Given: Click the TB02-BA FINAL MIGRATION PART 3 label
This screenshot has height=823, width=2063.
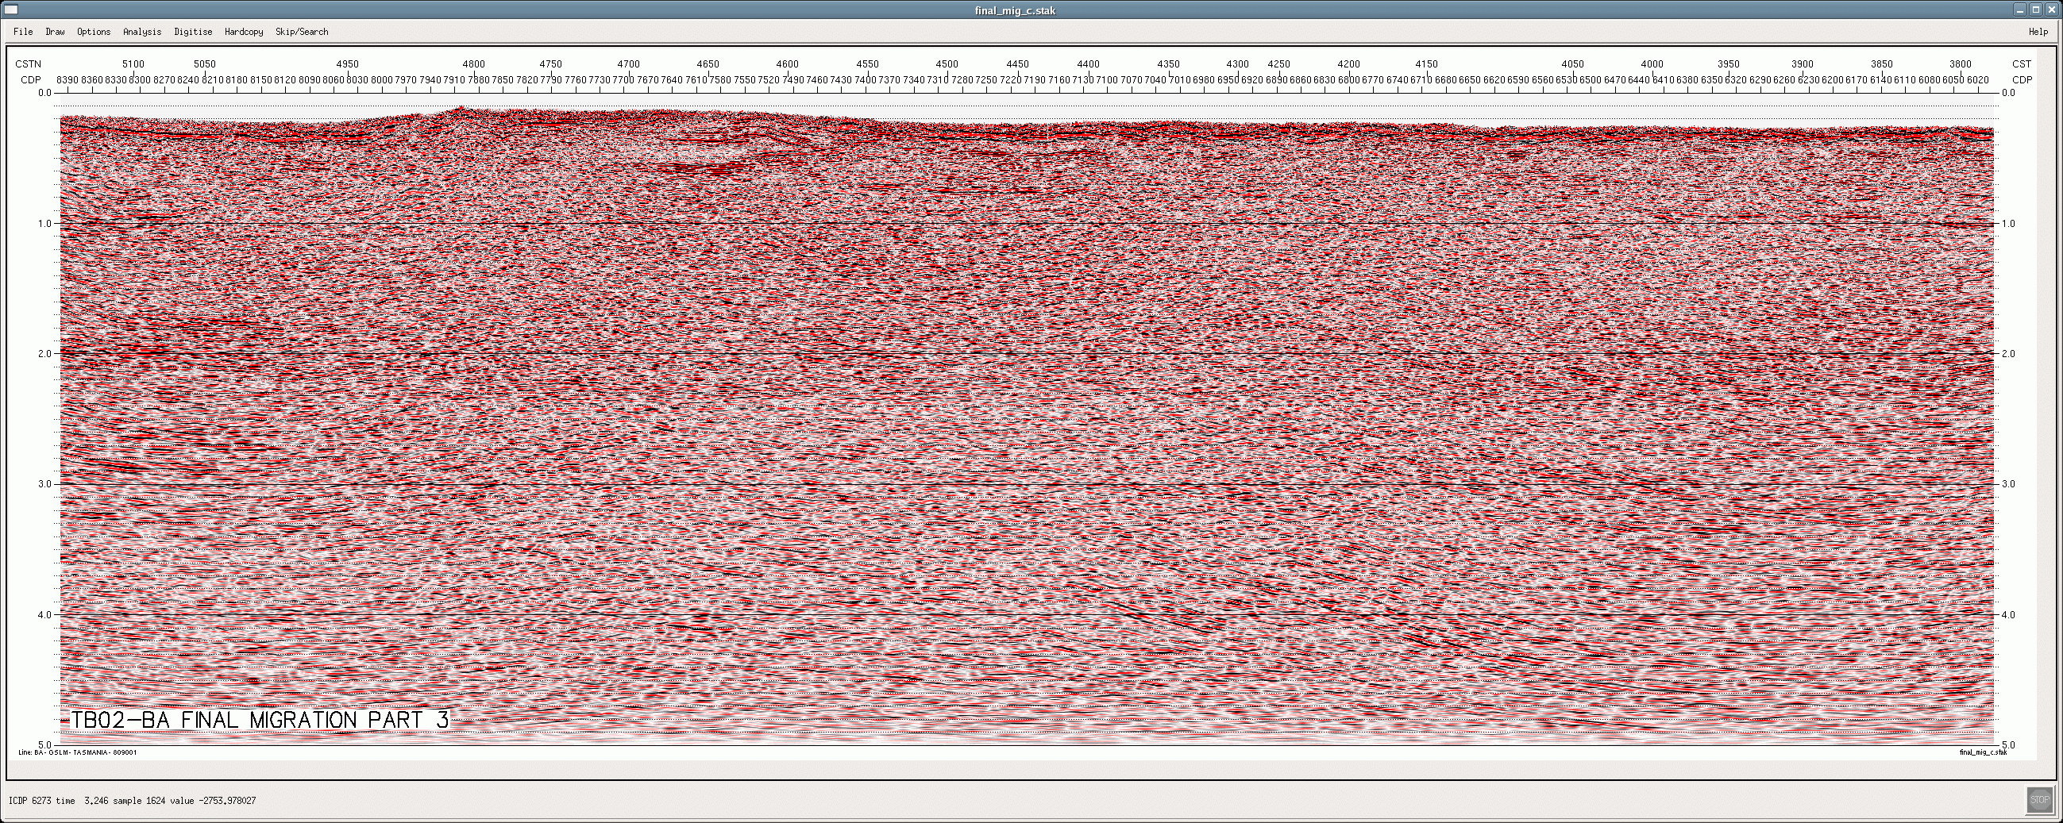Looking at the screenshot, I should [x=260, y=720].
